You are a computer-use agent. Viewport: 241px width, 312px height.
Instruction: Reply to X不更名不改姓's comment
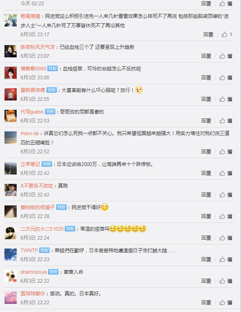tap(206, 194)
